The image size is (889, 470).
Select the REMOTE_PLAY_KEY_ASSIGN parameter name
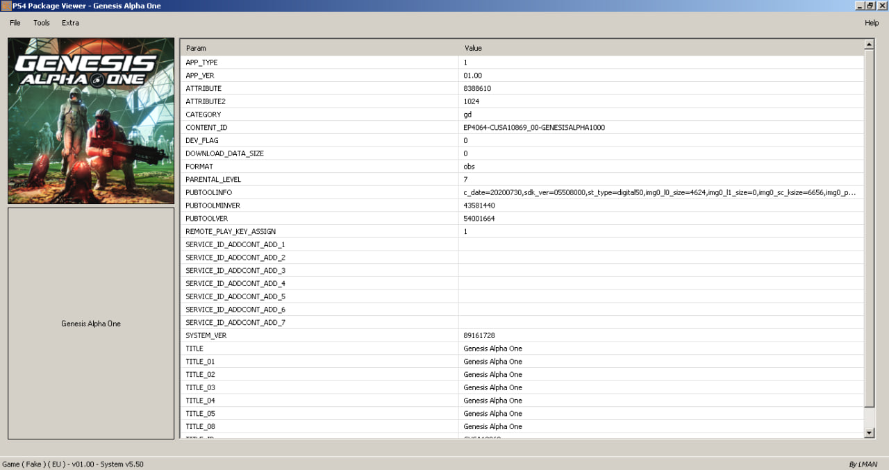point(230,231)
